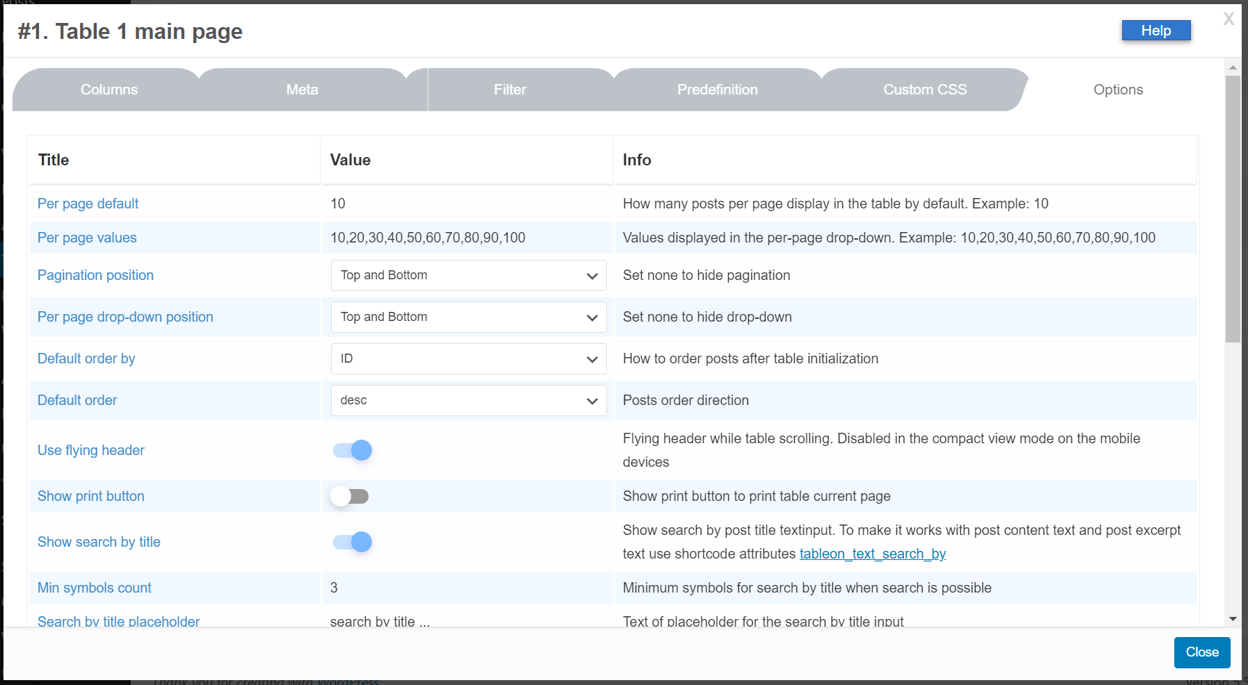Viewport: 1248px width, 685px height.
Task: Click the 'Set none to hide pagination' info
Action: [706, 275]
